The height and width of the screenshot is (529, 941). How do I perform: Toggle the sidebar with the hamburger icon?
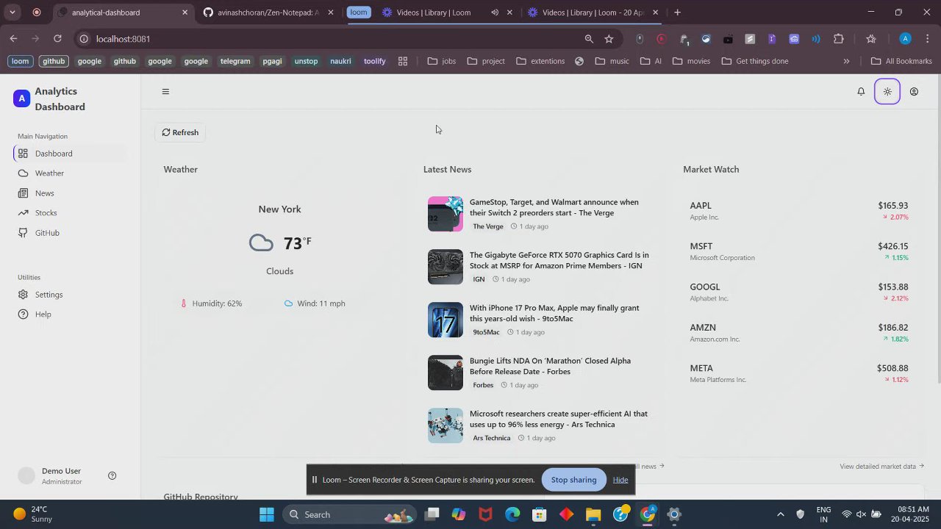[165, 92]
